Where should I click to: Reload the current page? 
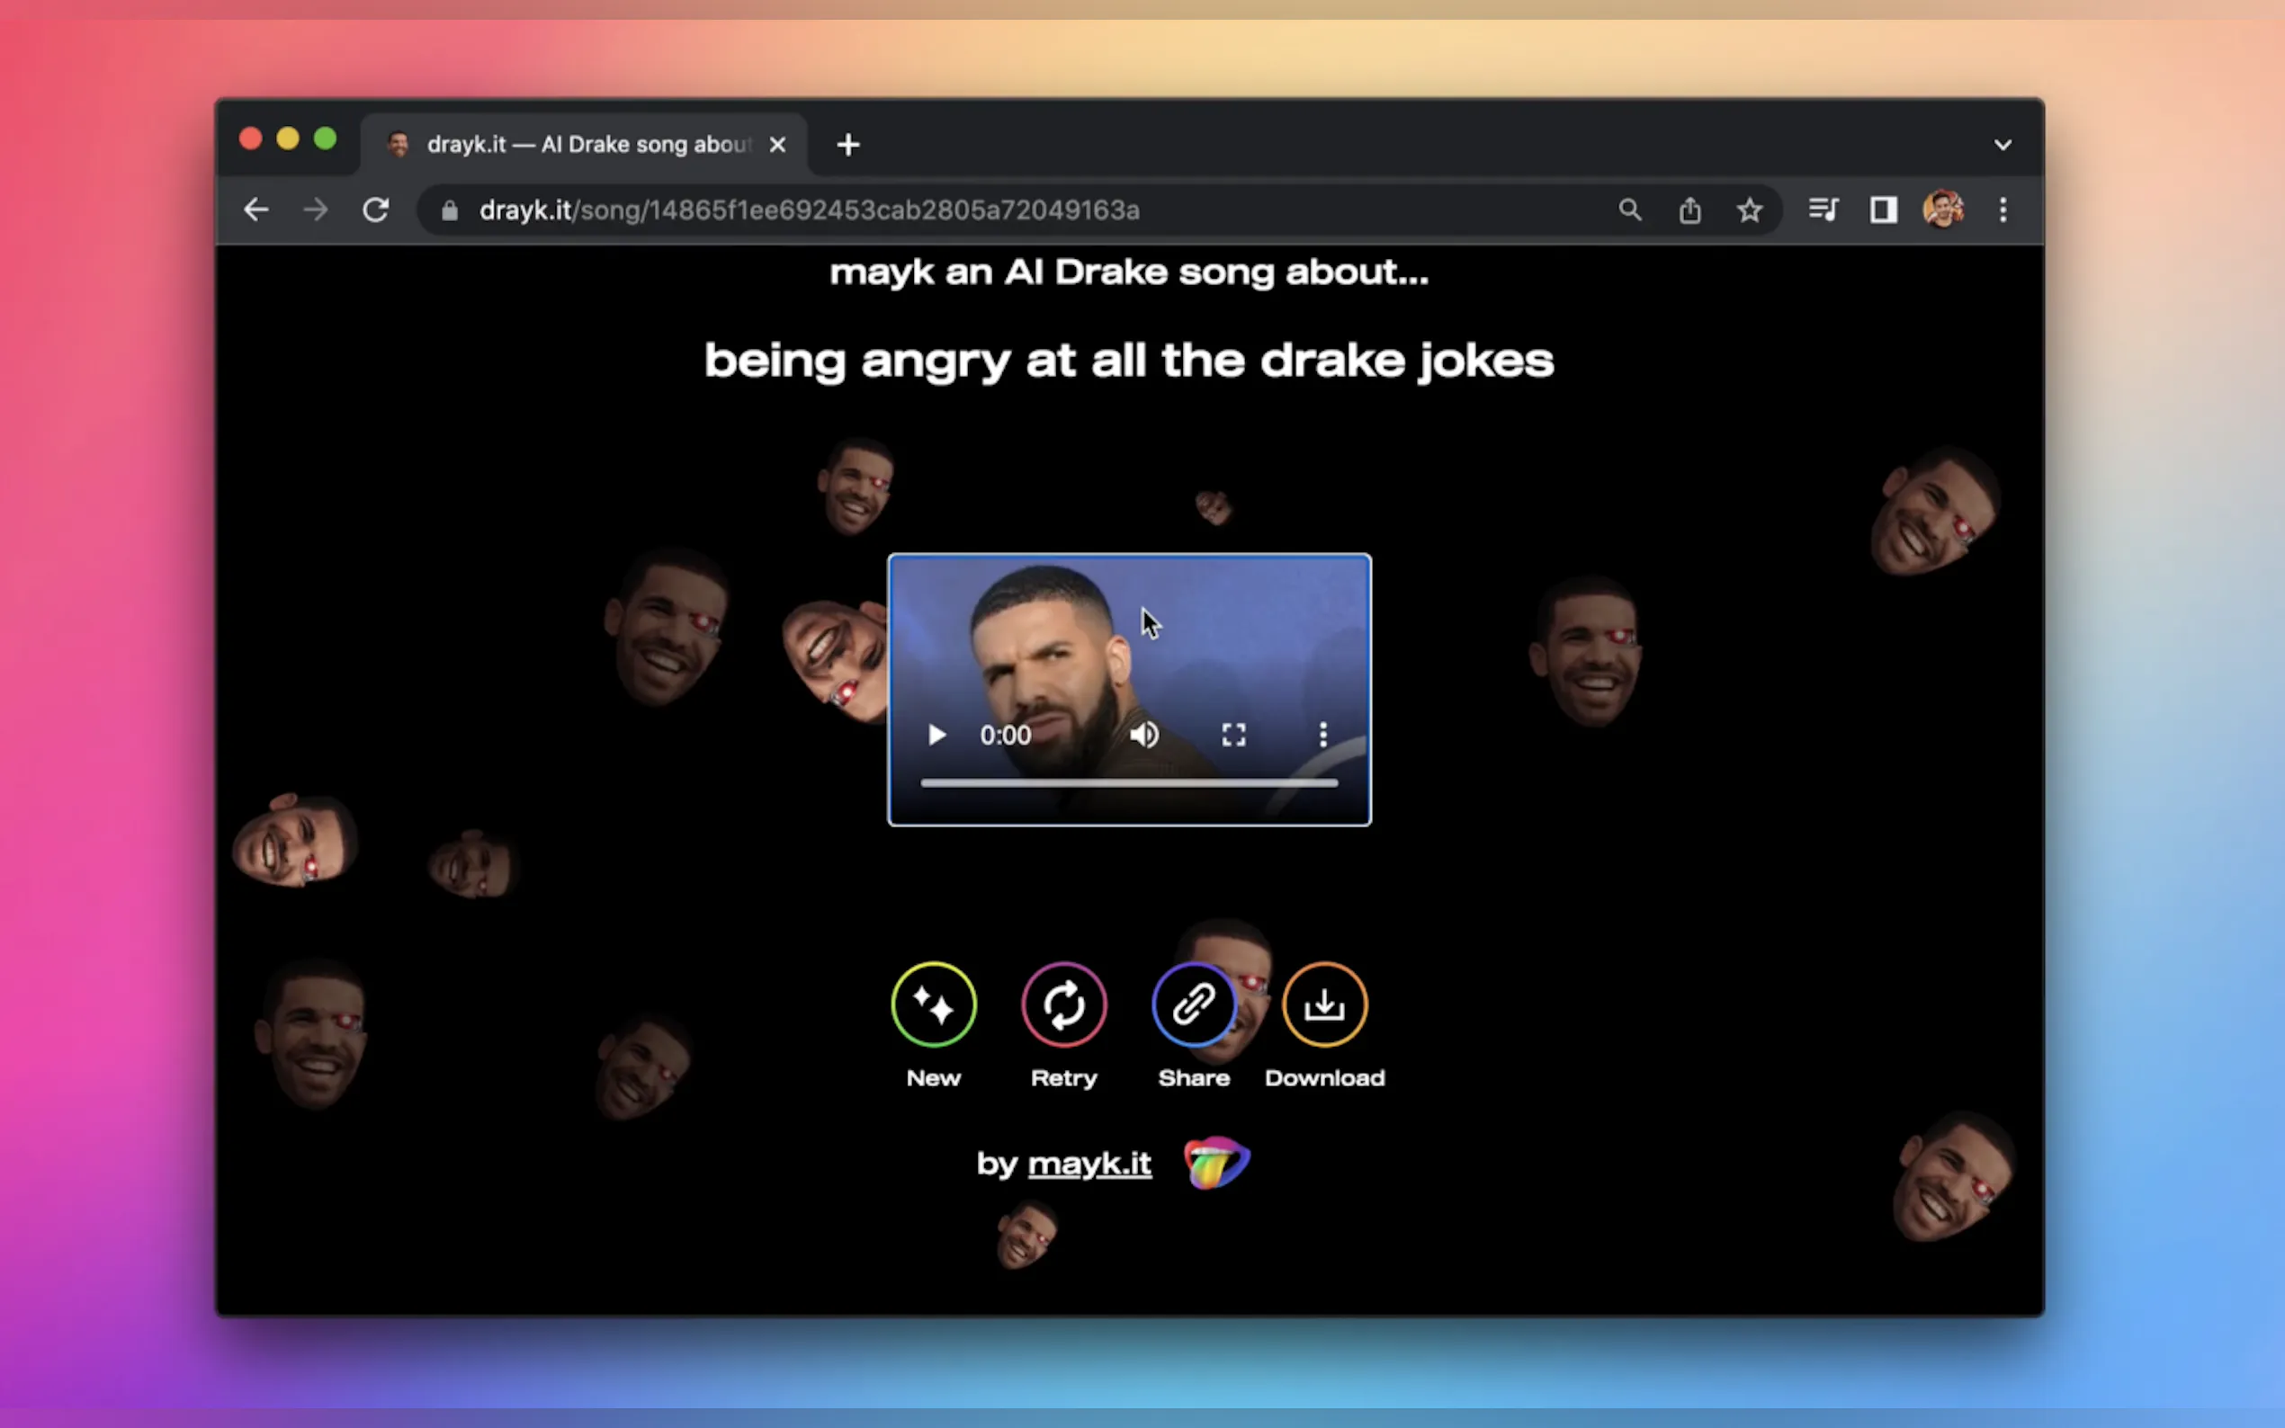click(x=376, y=210)
